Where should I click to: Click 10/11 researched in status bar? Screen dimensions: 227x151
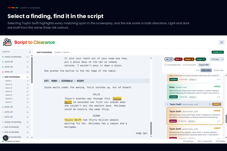point(204,141)
